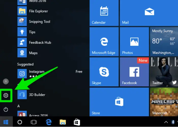178x127 pixels.
Task: Open the Calendar tile
Action: [104, 13]
